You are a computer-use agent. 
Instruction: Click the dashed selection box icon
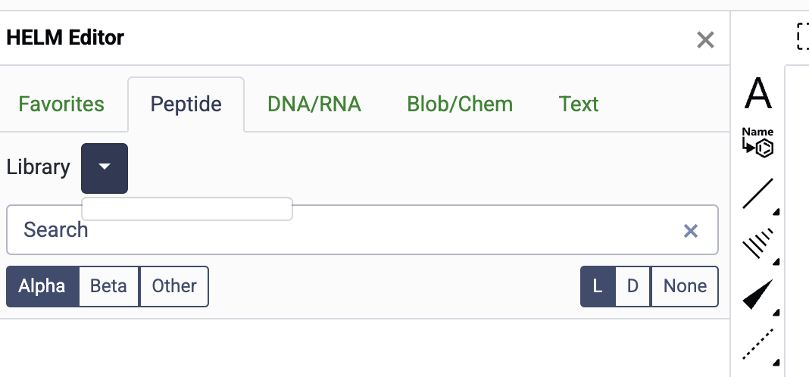(x=803, y=36)
